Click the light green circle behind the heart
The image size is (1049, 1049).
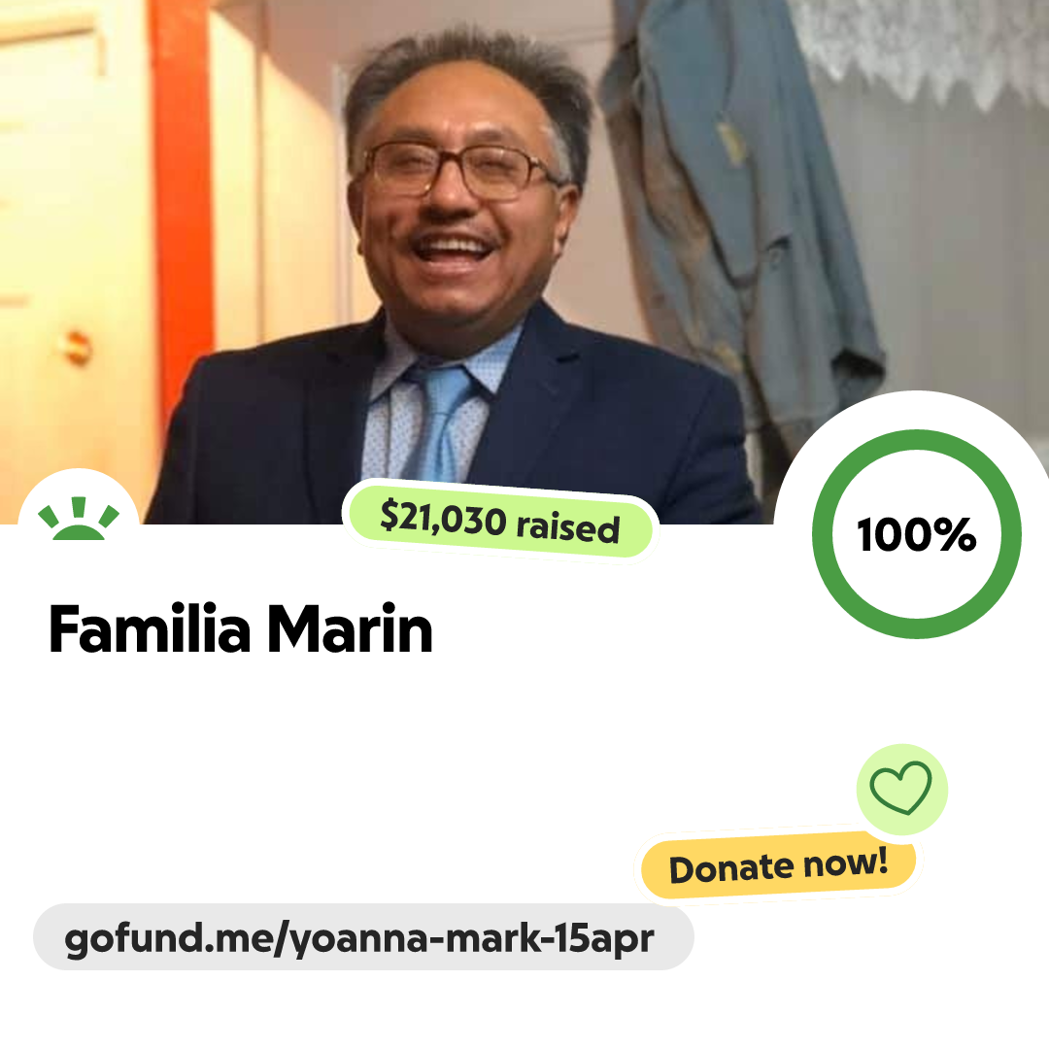pos(901,790)
